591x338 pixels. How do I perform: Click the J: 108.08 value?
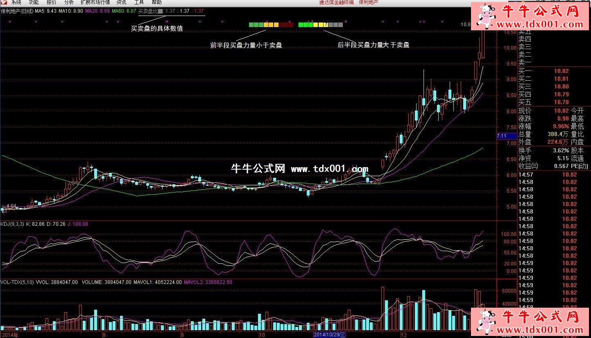[x=77, y=224]
